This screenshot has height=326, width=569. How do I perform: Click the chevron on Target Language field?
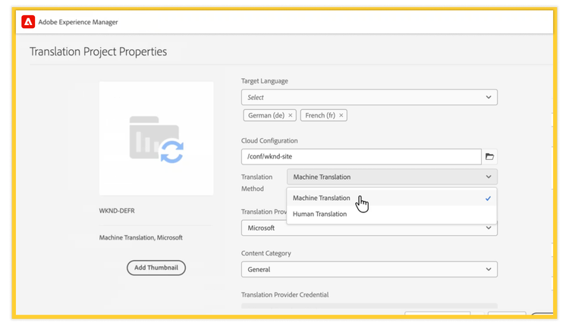(x=488, y=97)
